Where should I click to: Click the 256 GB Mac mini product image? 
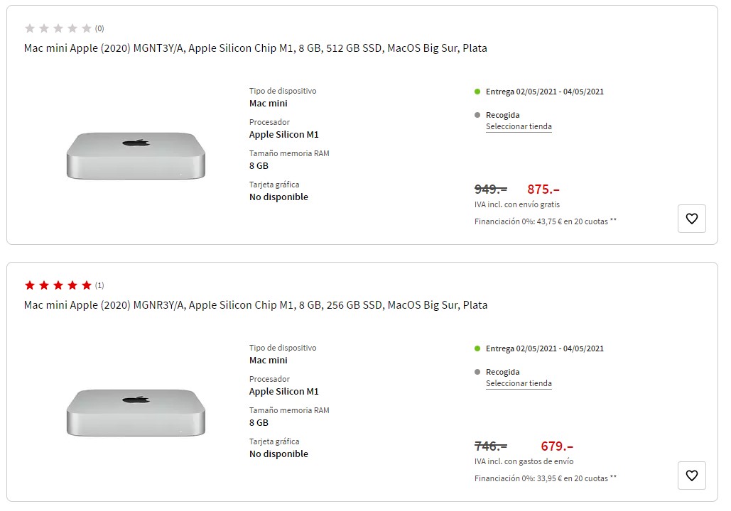click(x=136, y=412)
